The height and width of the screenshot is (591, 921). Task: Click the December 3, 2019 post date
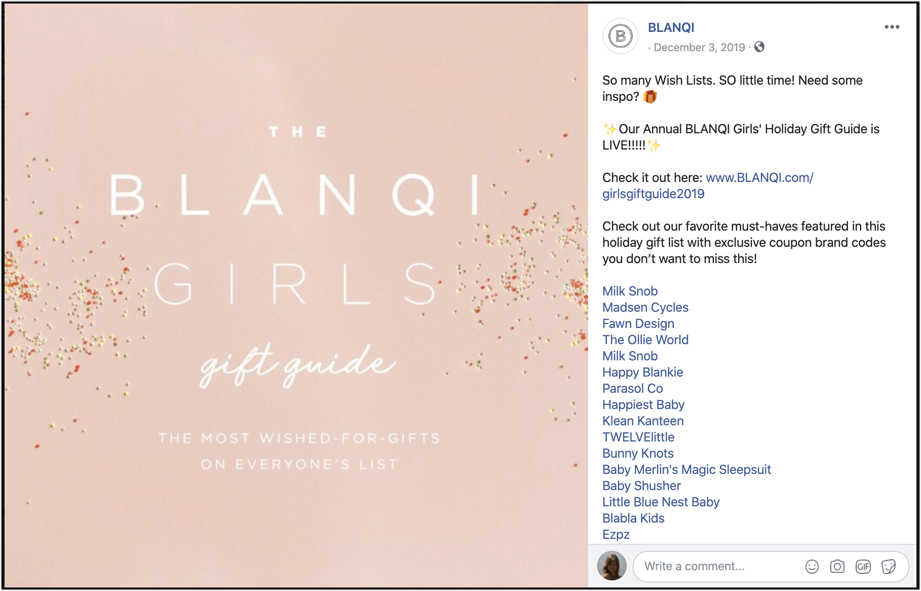click(699, 48)
